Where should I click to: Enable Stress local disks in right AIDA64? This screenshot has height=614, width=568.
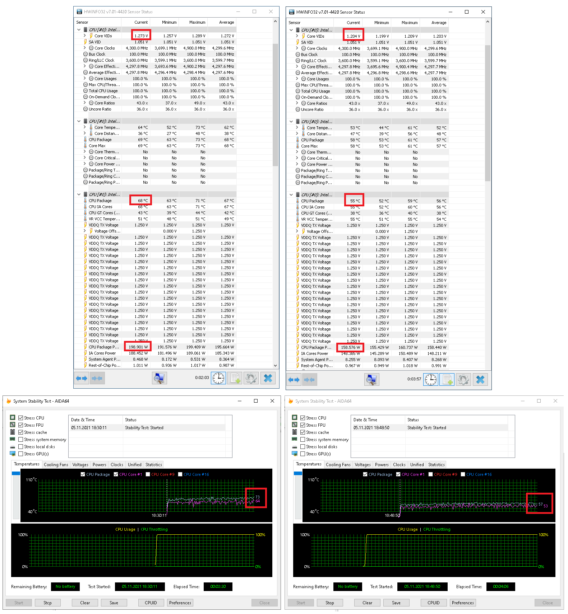(303, 447)
